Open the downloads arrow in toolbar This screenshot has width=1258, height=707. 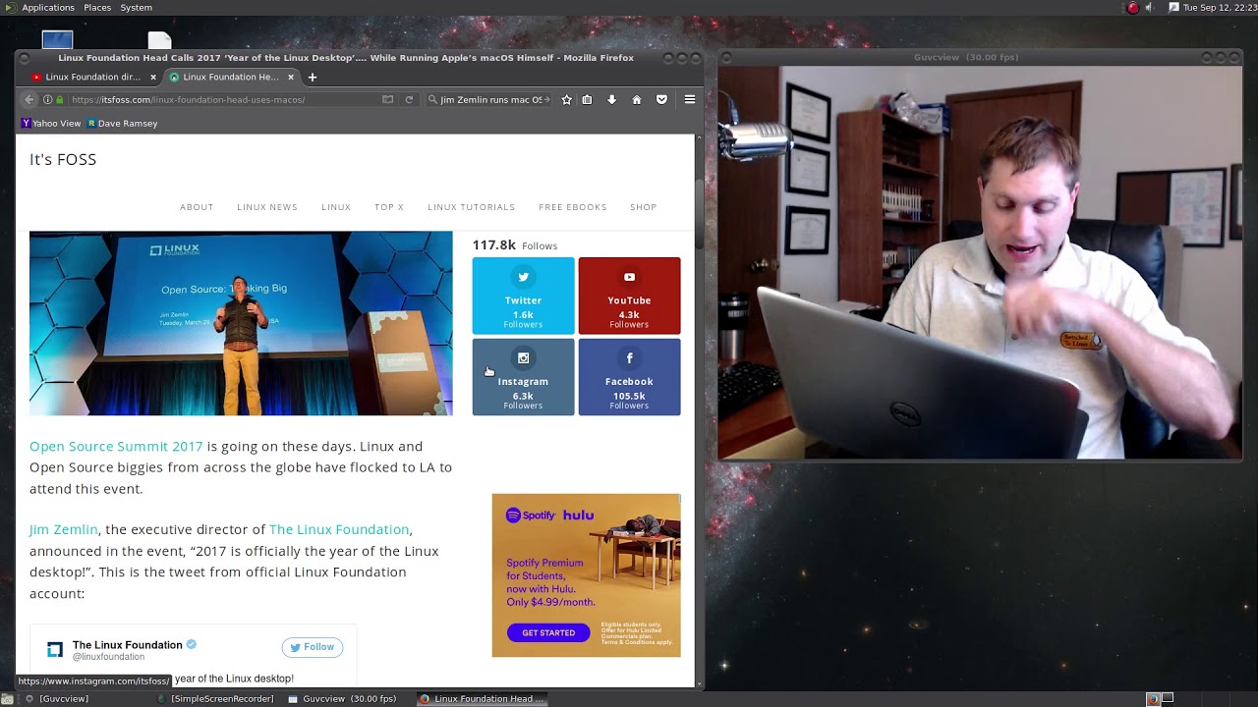(x=611, y=99)
